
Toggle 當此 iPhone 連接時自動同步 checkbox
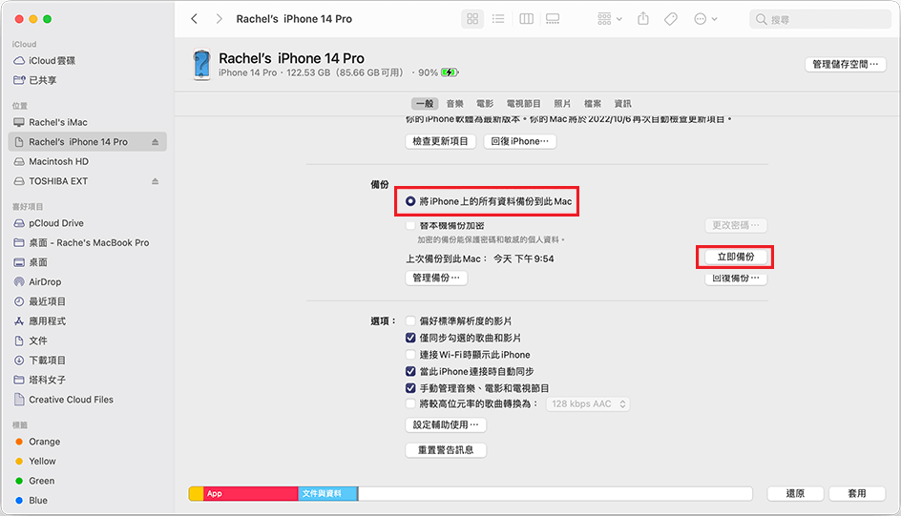coord(410,371)
